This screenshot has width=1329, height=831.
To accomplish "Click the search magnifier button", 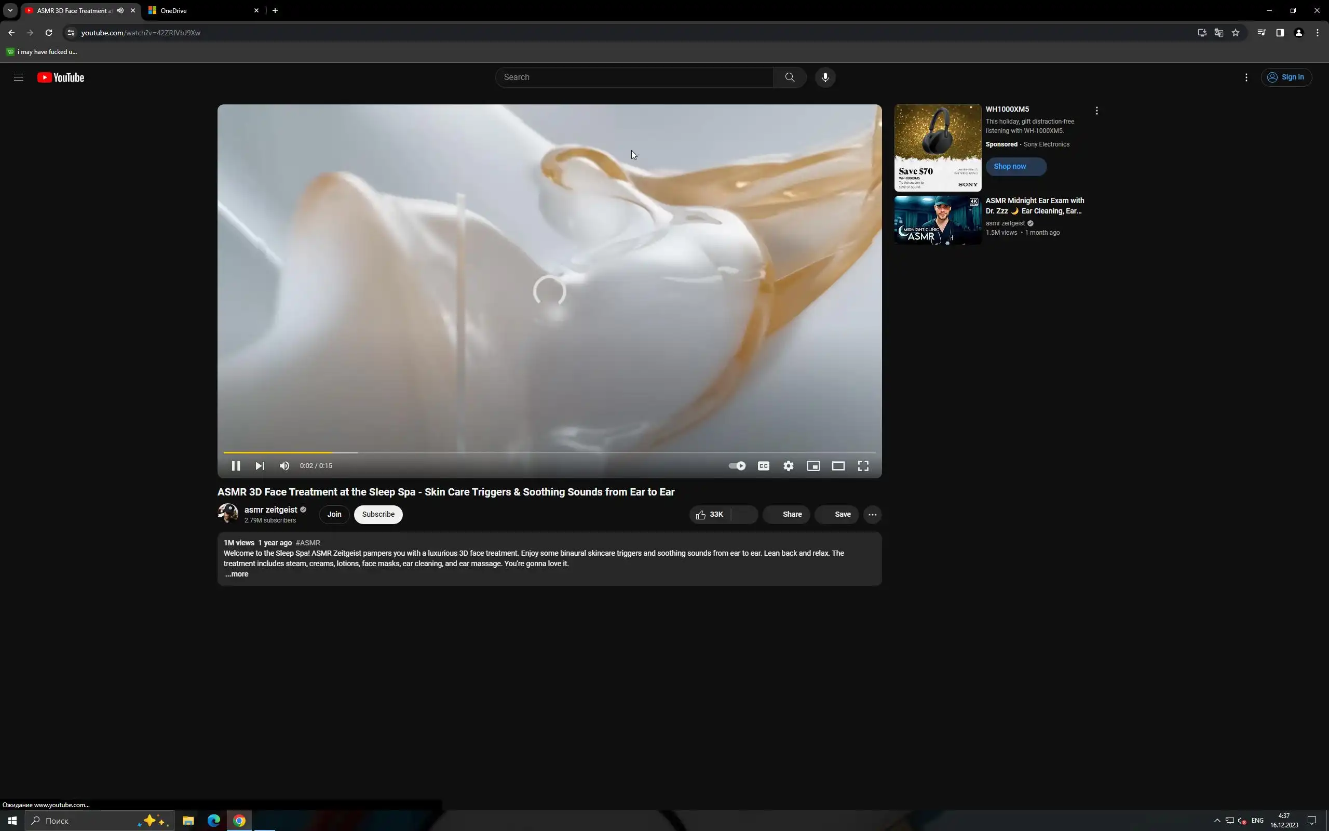I will [789, 77].
